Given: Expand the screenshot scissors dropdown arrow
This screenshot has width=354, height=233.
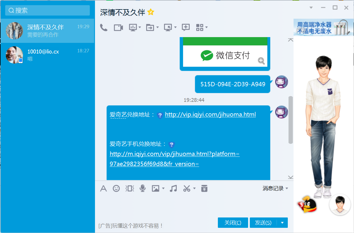Looking at the screenshot, I should [x=194, y=189].
